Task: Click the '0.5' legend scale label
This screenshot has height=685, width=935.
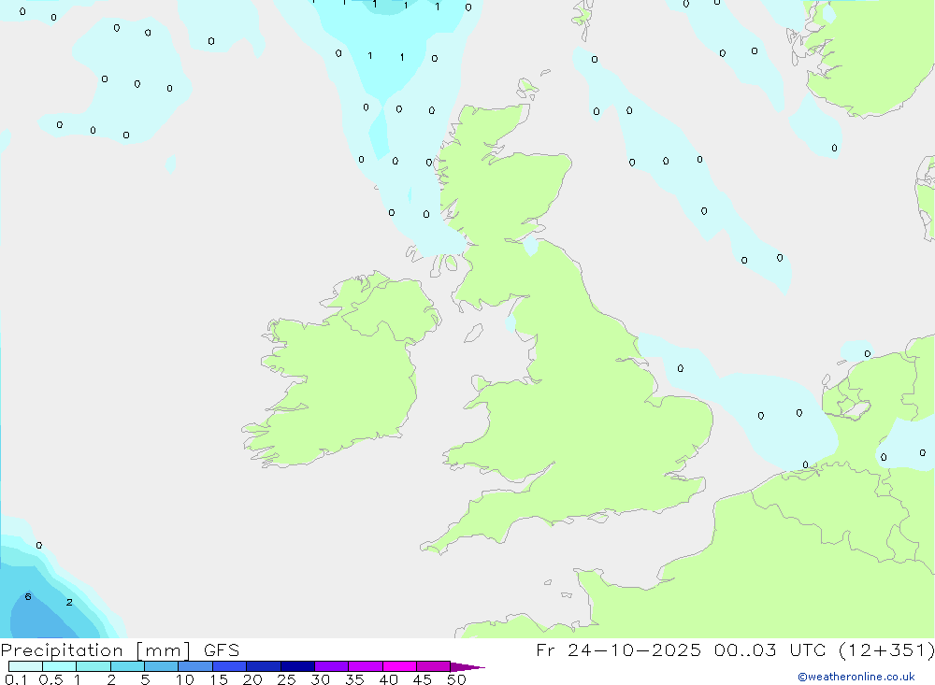Action: (x=50, y=679)
